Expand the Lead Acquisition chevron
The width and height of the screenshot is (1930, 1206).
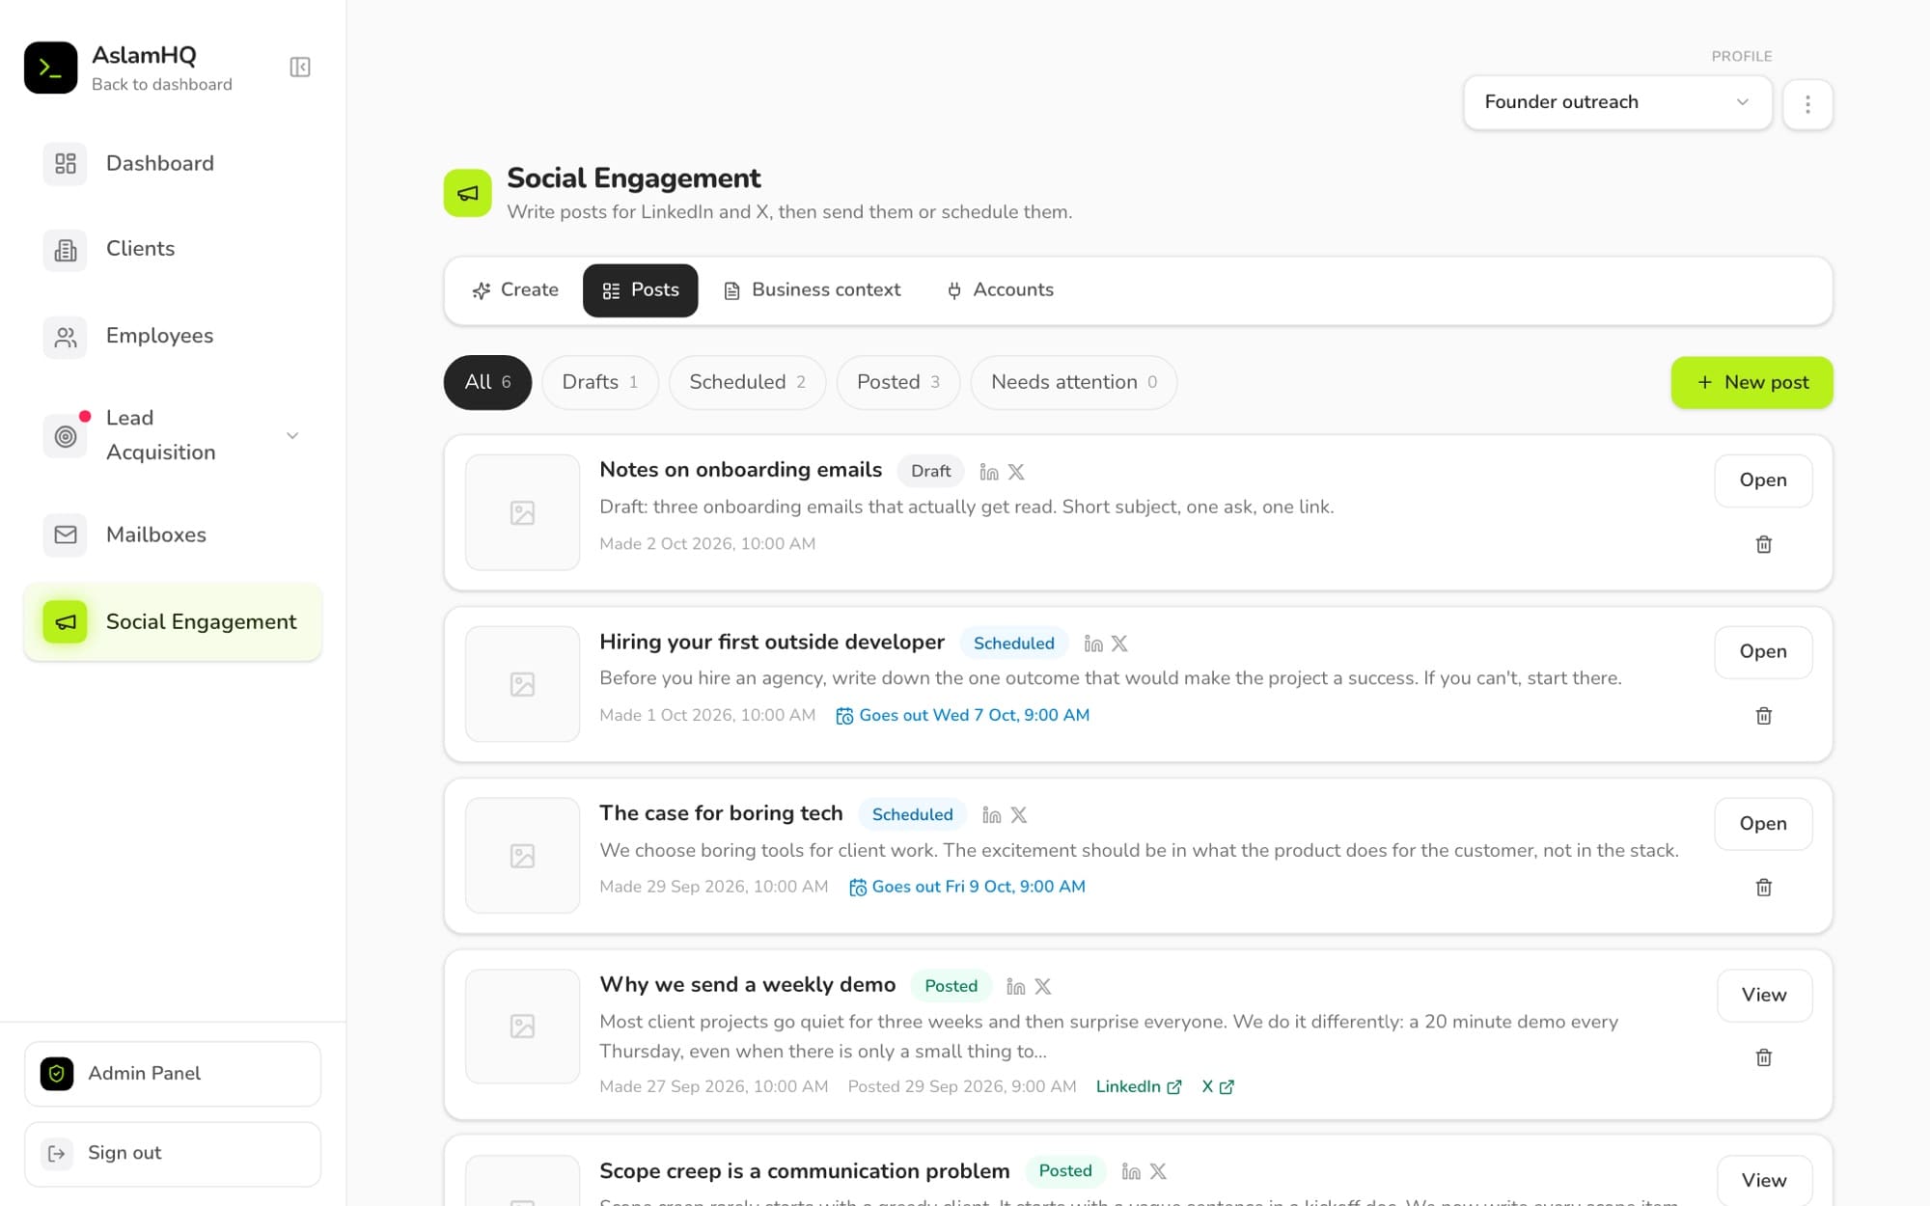tap(292, 436)
